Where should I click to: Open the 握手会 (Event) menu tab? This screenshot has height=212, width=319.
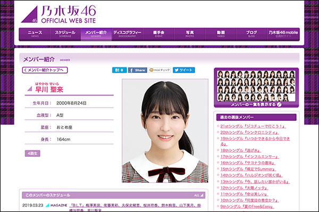[x=158, y=34]
